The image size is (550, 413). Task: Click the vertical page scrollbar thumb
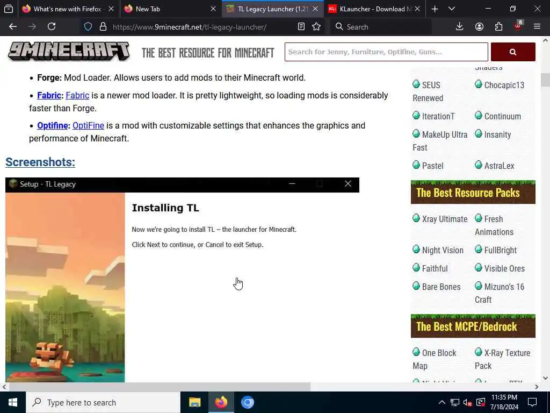point(545,80)
